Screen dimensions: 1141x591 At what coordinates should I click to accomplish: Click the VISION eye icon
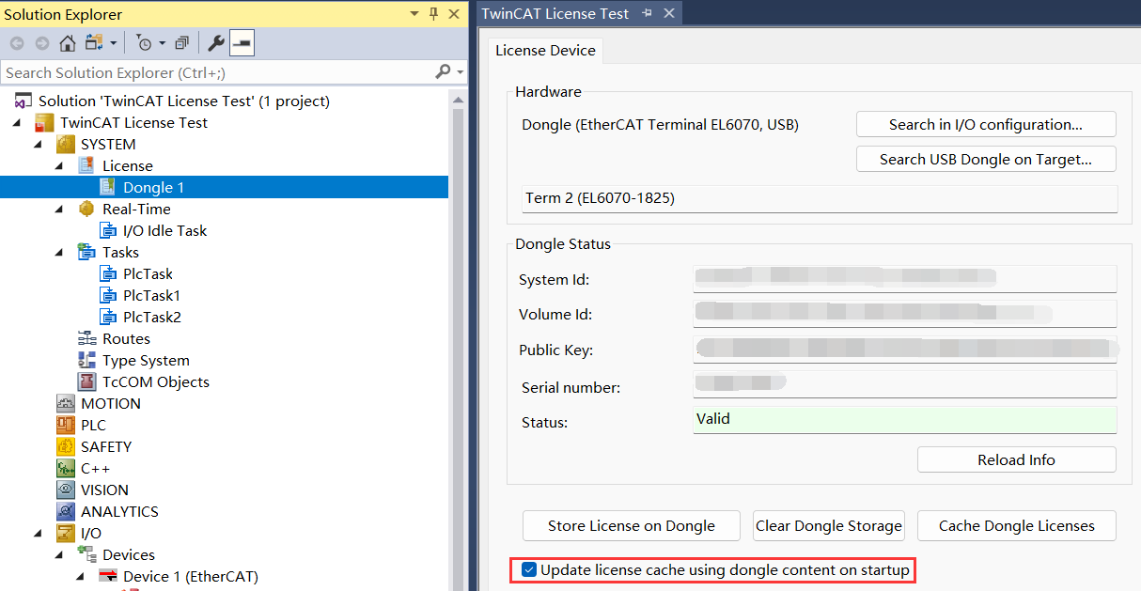[x=66, y=490]
